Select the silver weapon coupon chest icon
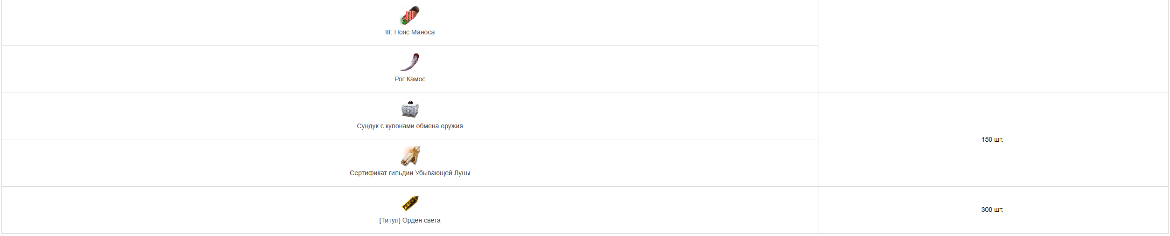 coord(410,109)
